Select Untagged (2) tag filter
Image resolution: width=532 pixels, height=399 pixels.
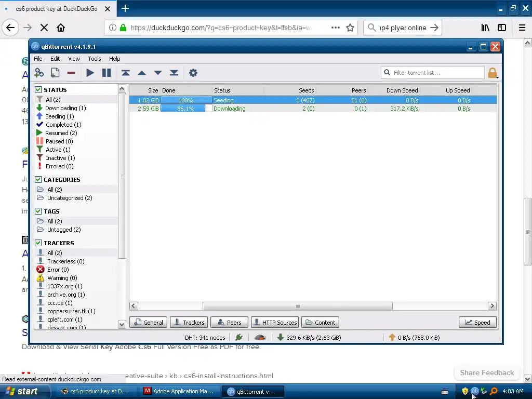pyautogui.click(x=64, y=230)
